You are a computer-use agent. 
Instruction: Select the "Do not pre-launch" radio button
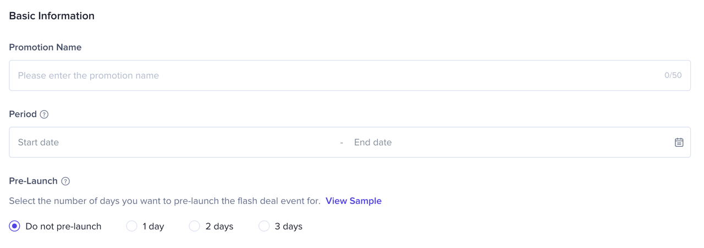[15, 226]
